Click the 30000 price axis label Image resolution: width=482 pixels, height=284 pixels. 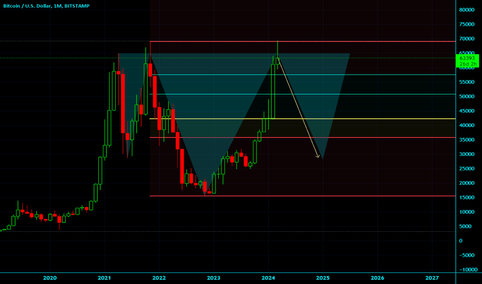tap(466, 154)
